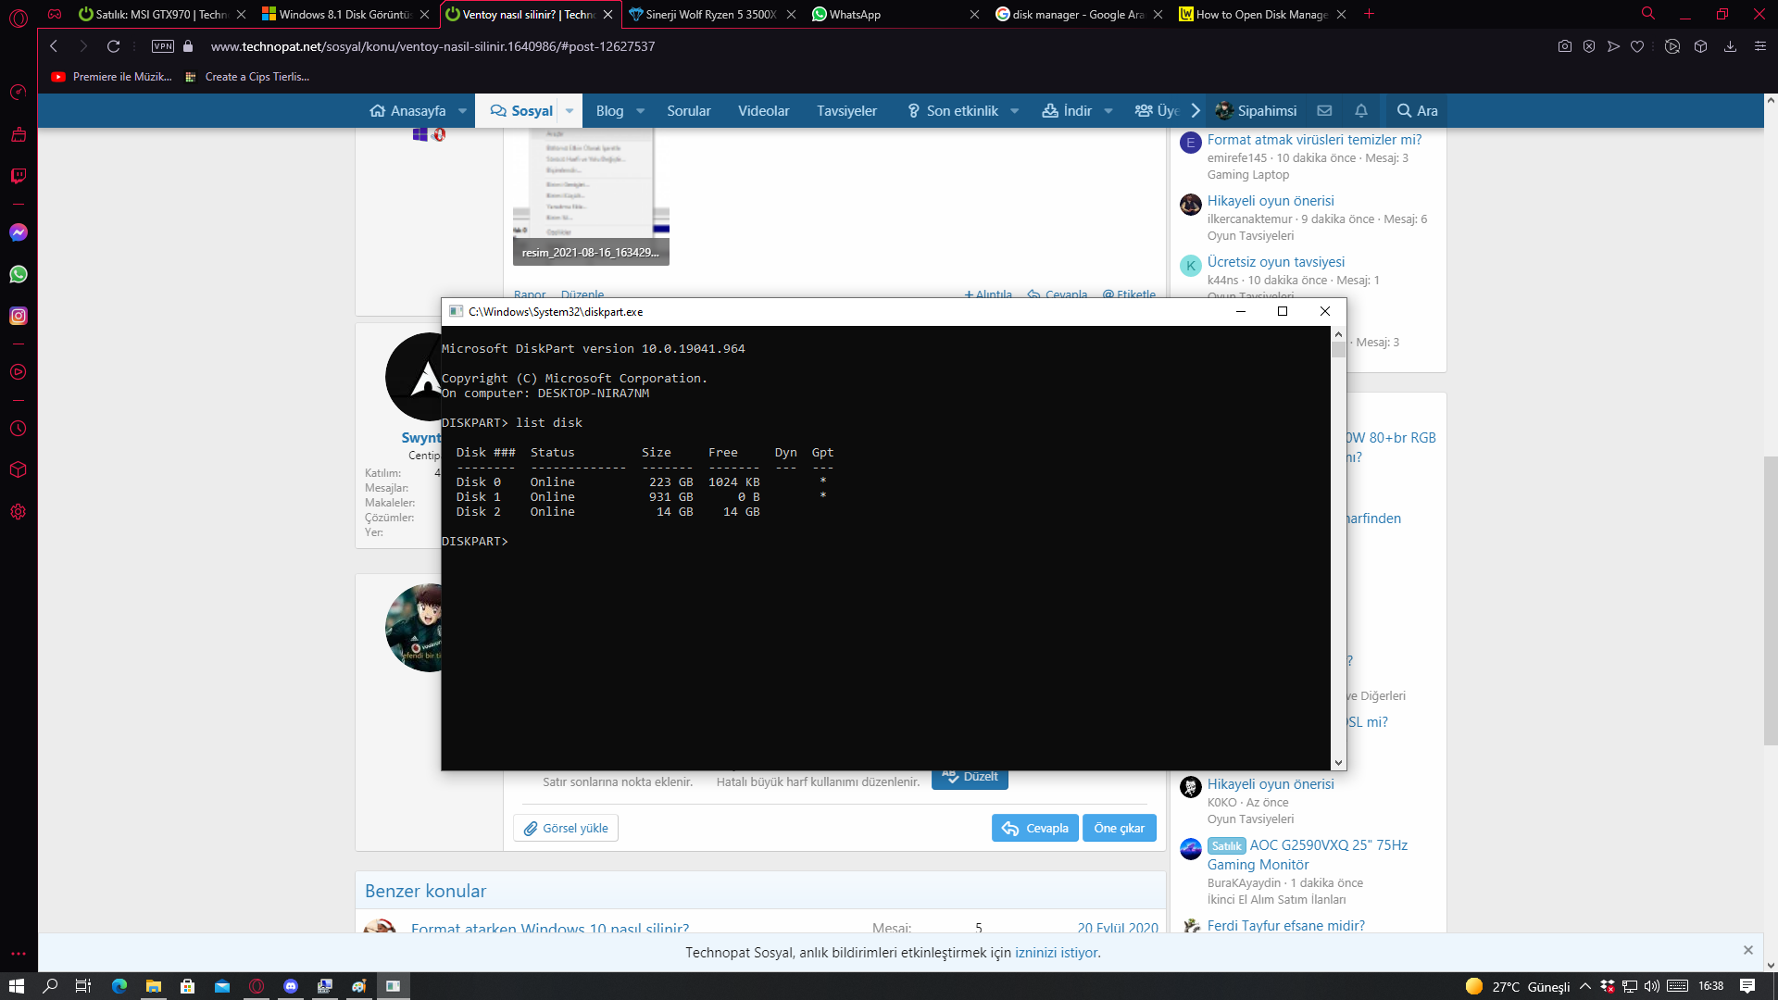Image resolution: width=1778 pixels, height=1000 pixels.
Task: Open WhatsApp sidebar panel
Action: click(19, 274)
